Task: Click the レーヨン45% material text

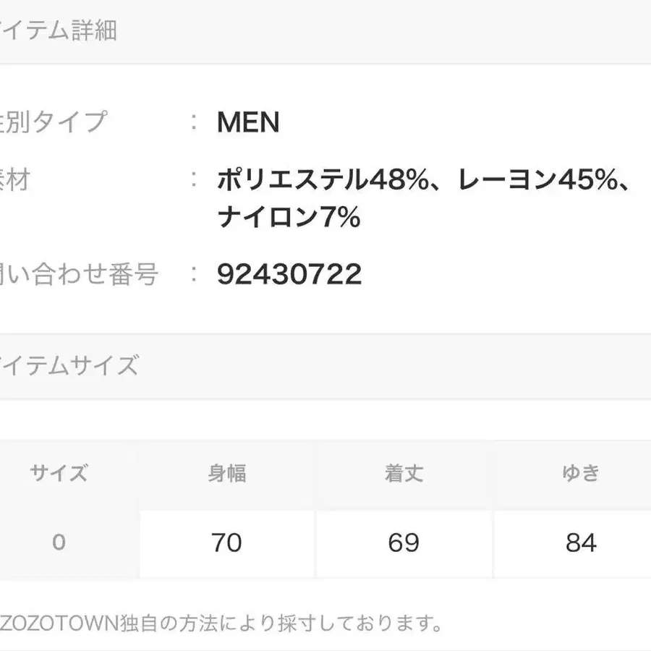Action: (540, 181)
